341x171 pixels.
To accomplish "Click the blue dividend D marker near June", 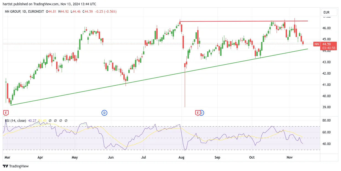I will tap(105, 113).
